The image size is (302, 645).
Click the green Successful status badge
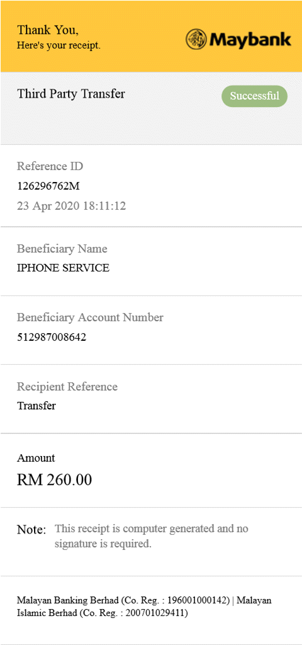[x=254, y=96]
